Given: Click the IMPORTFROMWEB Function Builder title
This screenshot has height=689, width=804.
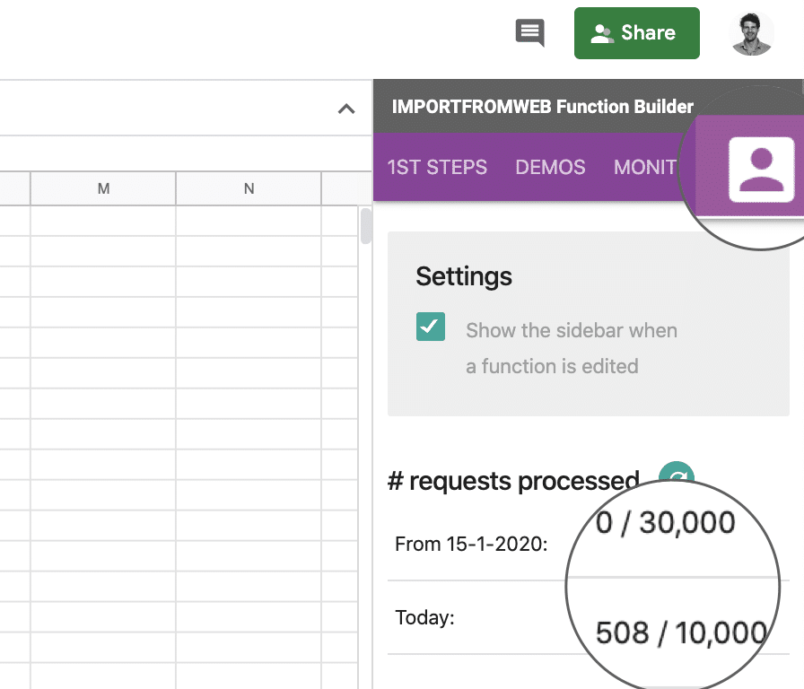Looking at the screenshot, I should pyautogui.click(x=543, y=107).
